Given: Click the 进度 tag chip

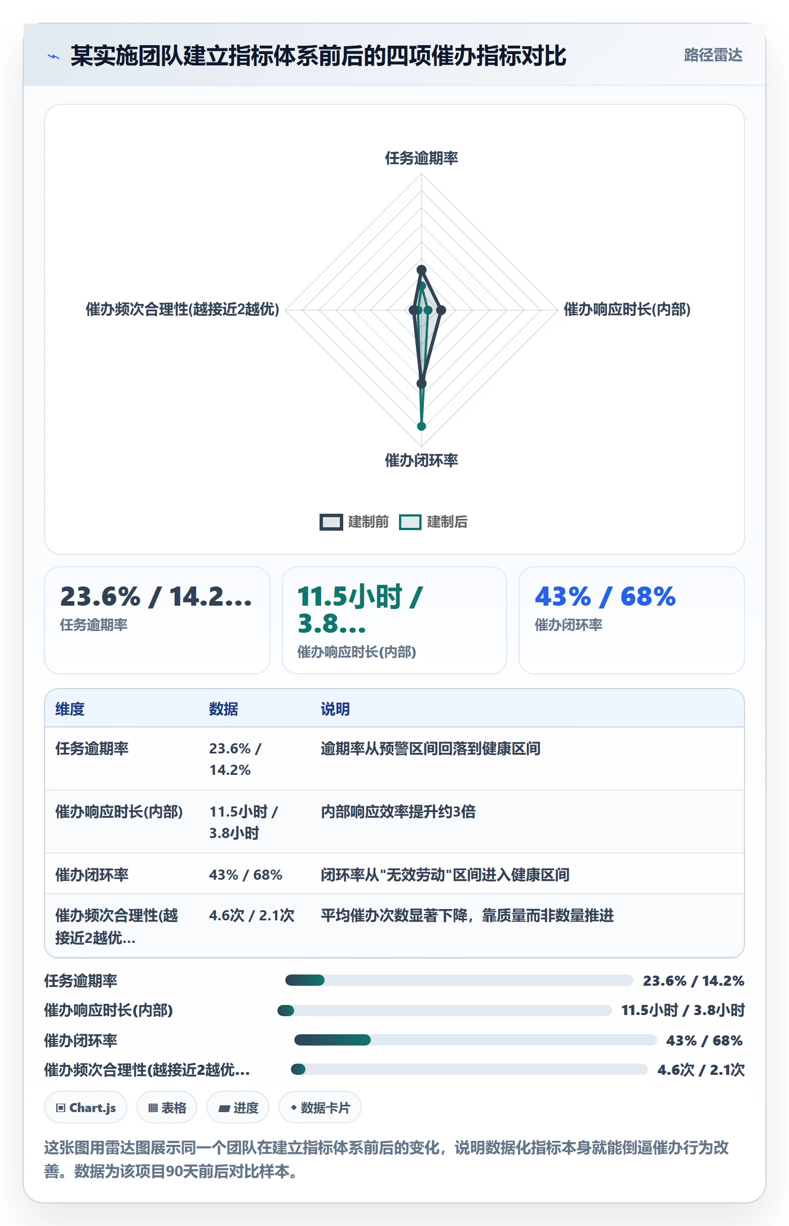Looking at the screenshot, I should 238,1108.
